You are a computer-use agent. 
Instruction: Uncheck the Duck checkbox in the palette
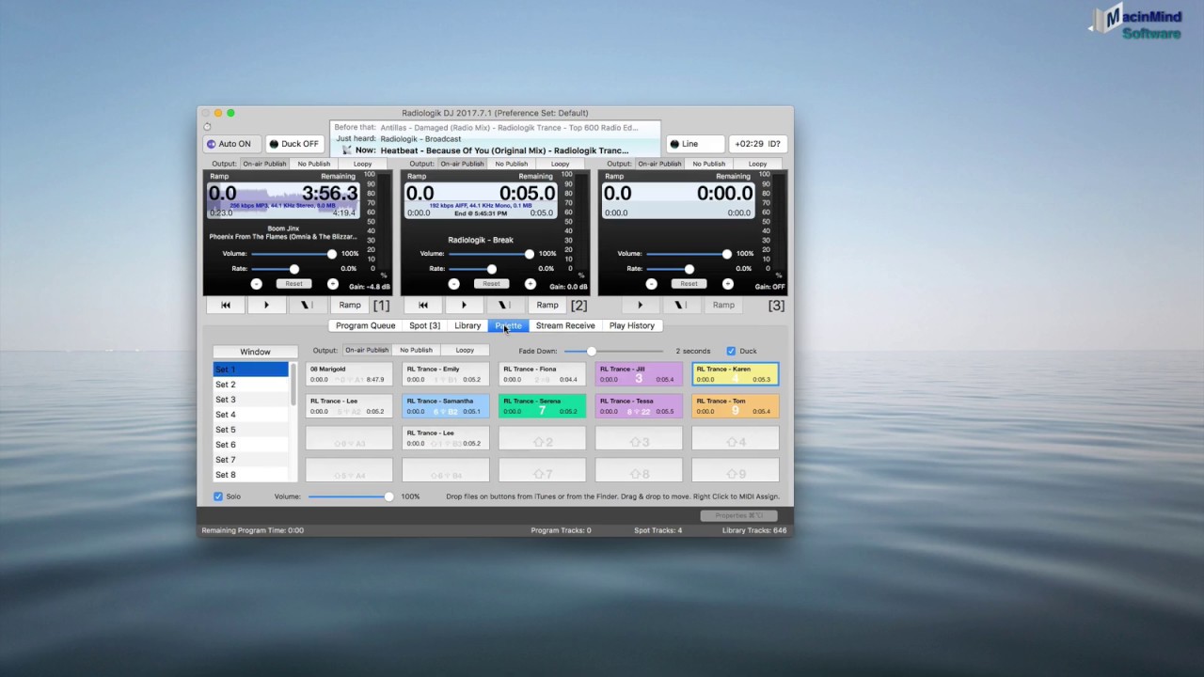click(x=731, y=351)
